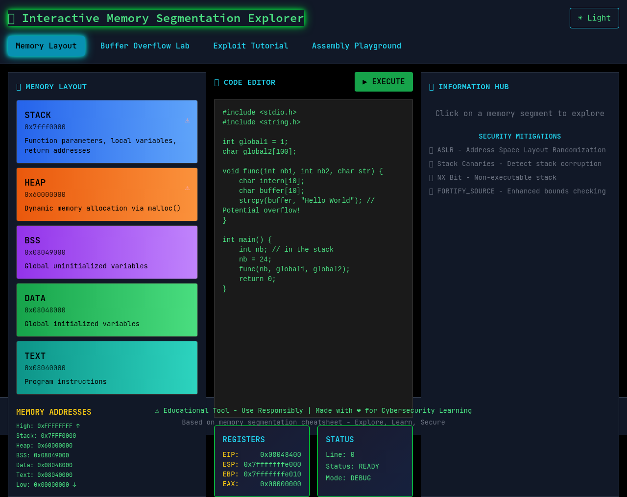Switch to the Exploit Tutorial tab

tap(251, 46)
